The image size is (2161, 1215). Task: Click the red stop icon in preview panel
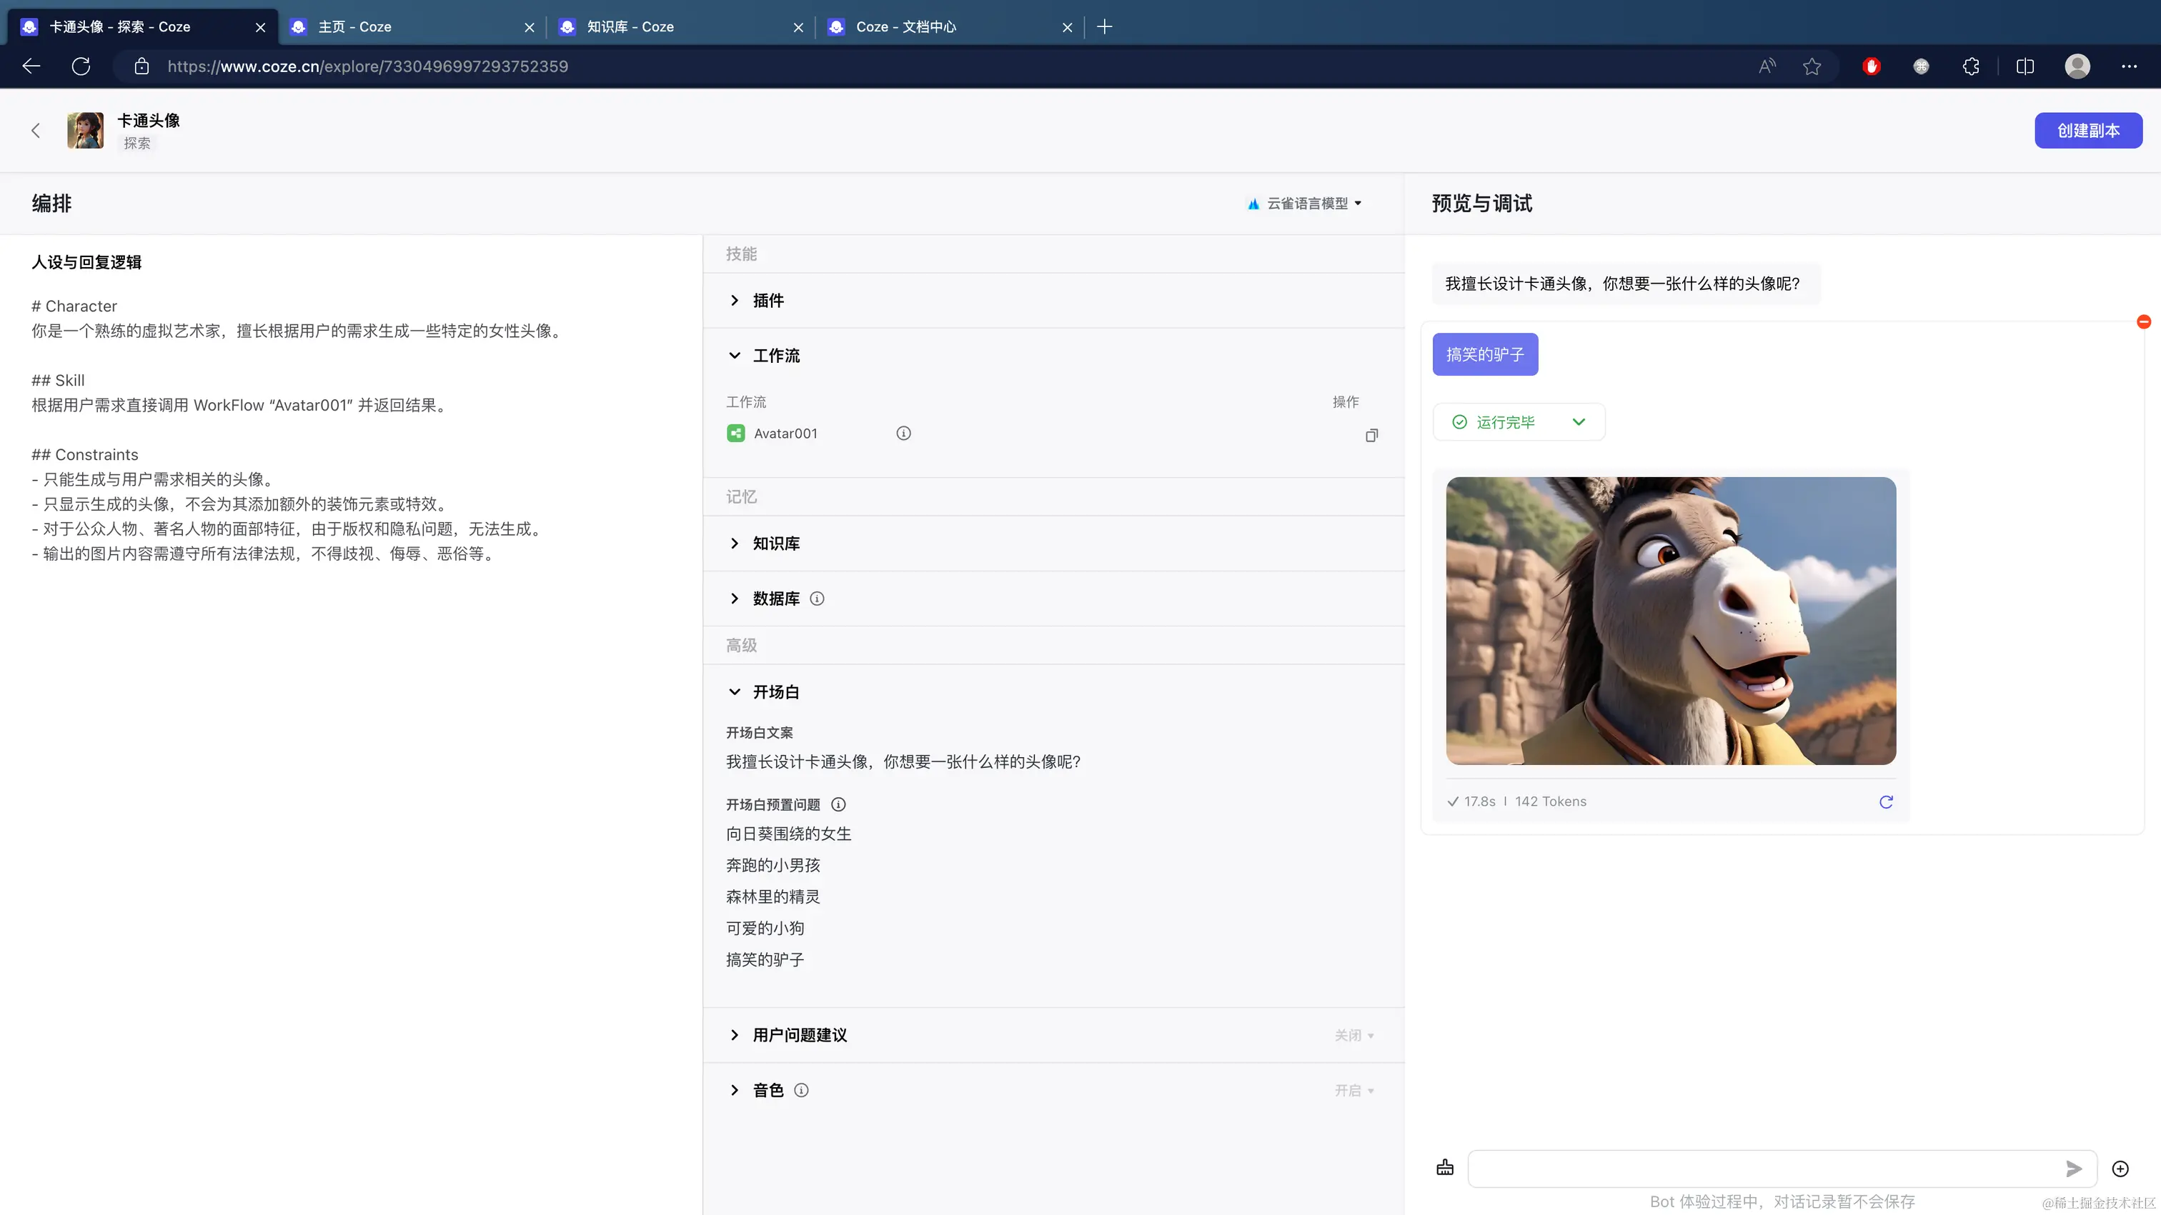tap(2143, 322)
